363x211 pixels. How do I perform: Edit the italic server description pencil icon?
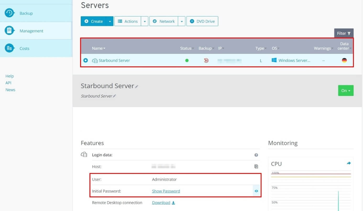(114, 96)
